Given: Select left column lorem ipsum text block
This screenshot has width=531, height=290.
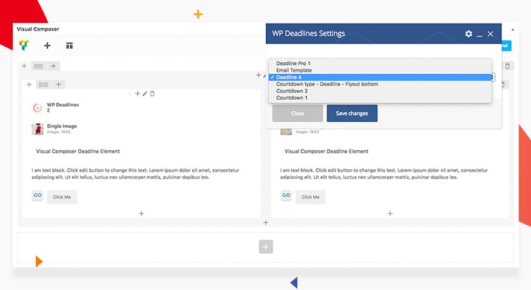Looking at the screenshot, I should [x=135, y=174].
